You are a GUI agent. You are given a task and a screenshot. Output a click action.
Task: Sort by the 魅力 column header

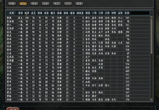coord(53,13)
